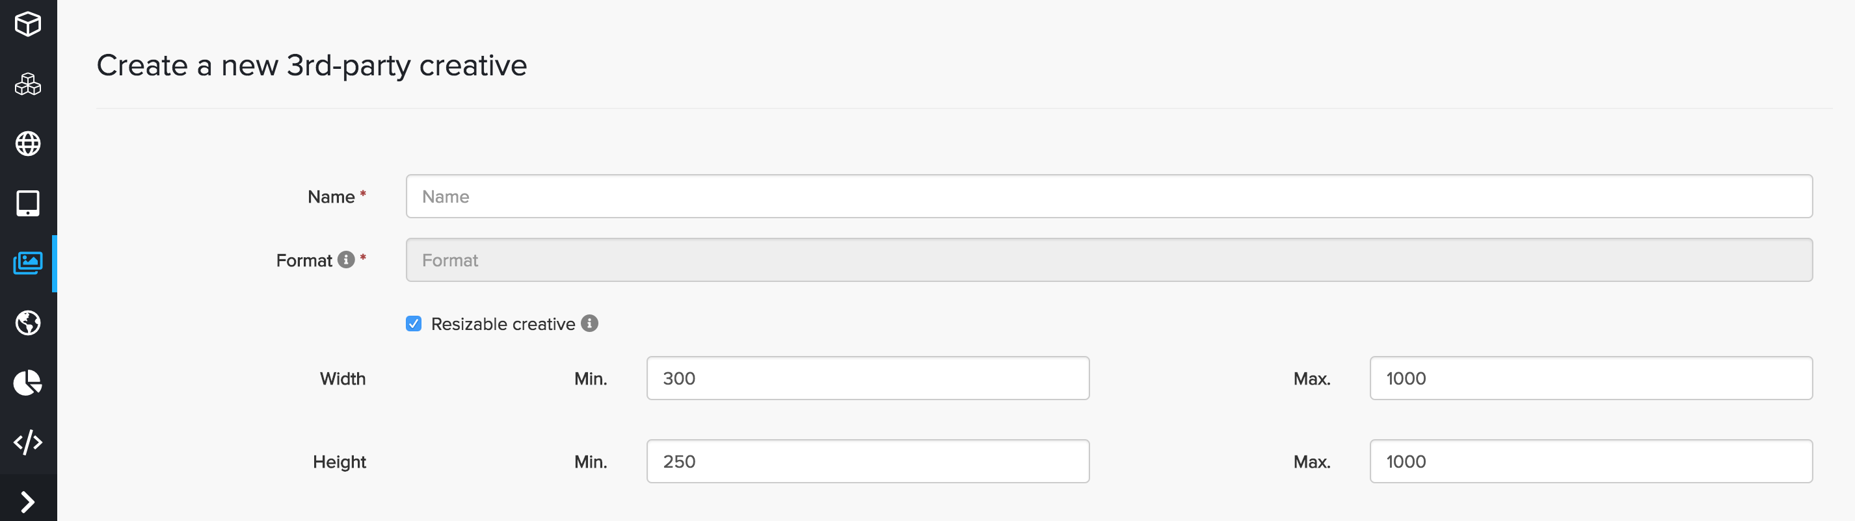The width and height of the screenshot is (1855, 521).
Task: Open the stacked cubes sidebar icon
Action: point(28,84)
